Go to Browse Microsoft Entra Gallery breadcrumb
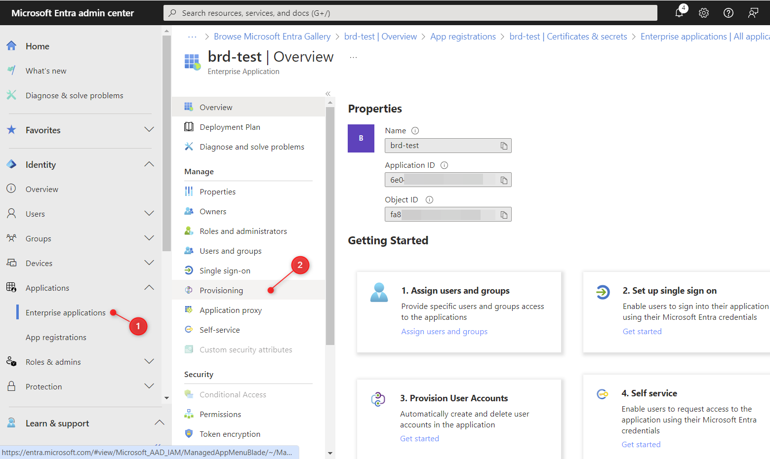 pos(272,37)
